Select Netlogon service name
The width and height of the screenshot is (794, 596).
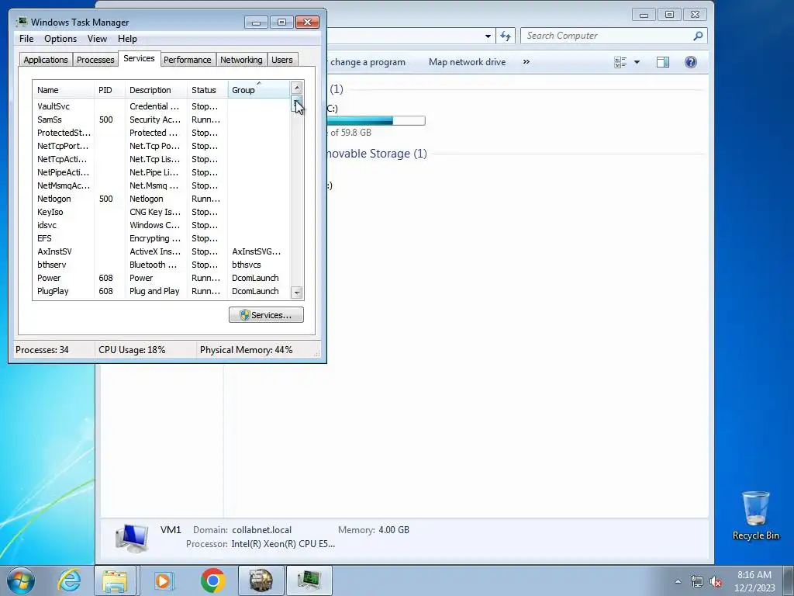pyautogui.click(x=54, y=199)
